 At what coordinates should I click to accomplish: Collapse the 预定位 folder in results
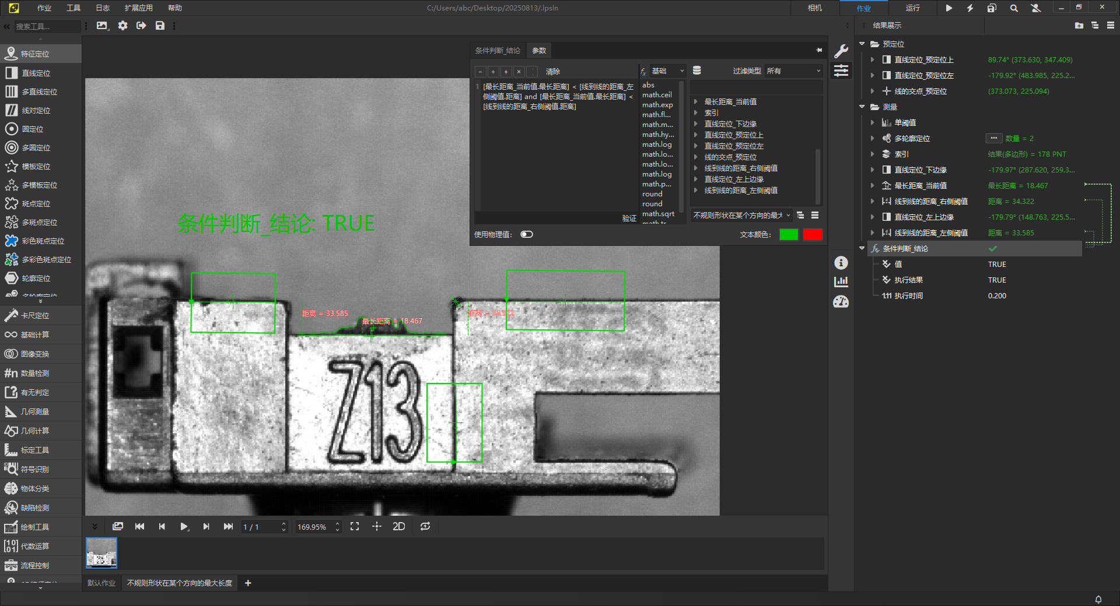click(x=862, y=44)
